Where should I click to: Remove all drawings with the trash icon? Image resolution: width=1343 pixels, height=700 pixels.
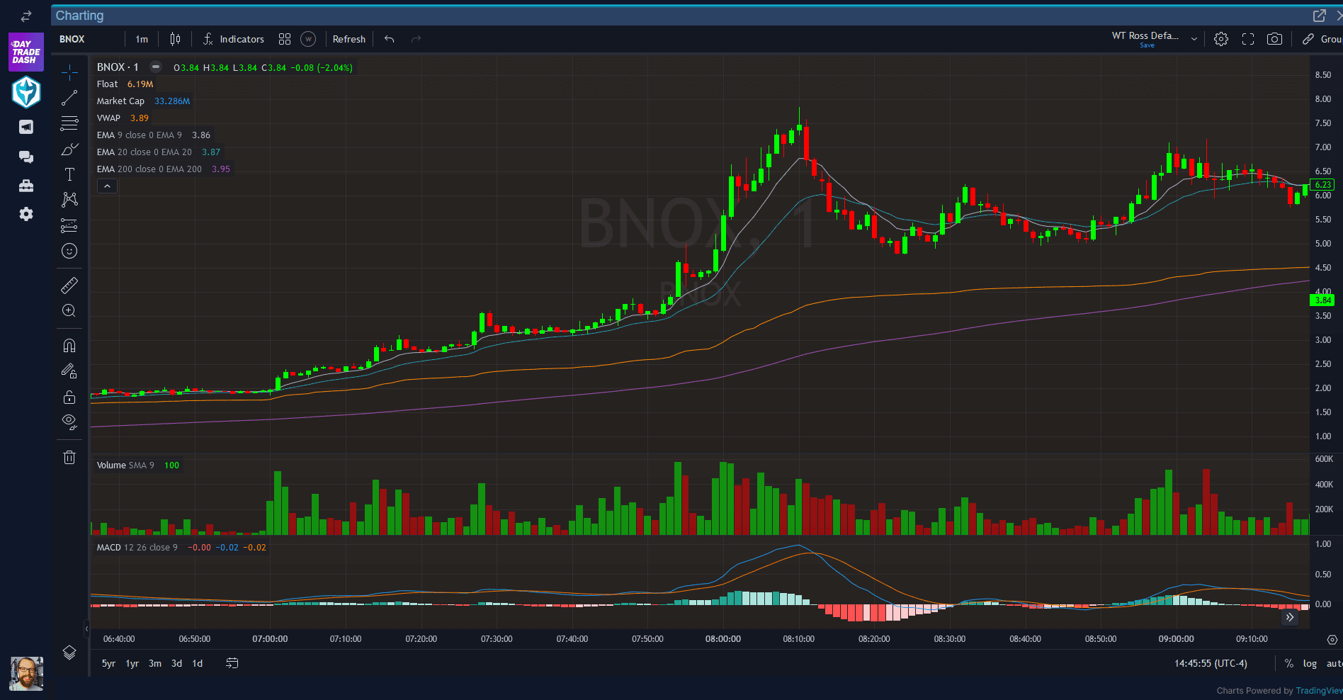coord(69,457)
